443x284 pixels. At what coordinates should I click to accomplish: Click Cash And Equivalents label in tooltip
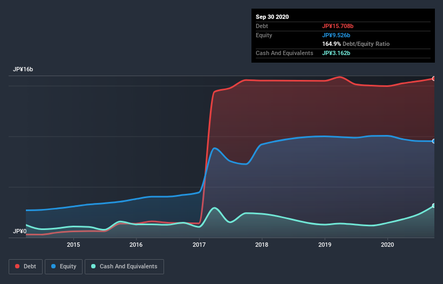tap(284, 53)
